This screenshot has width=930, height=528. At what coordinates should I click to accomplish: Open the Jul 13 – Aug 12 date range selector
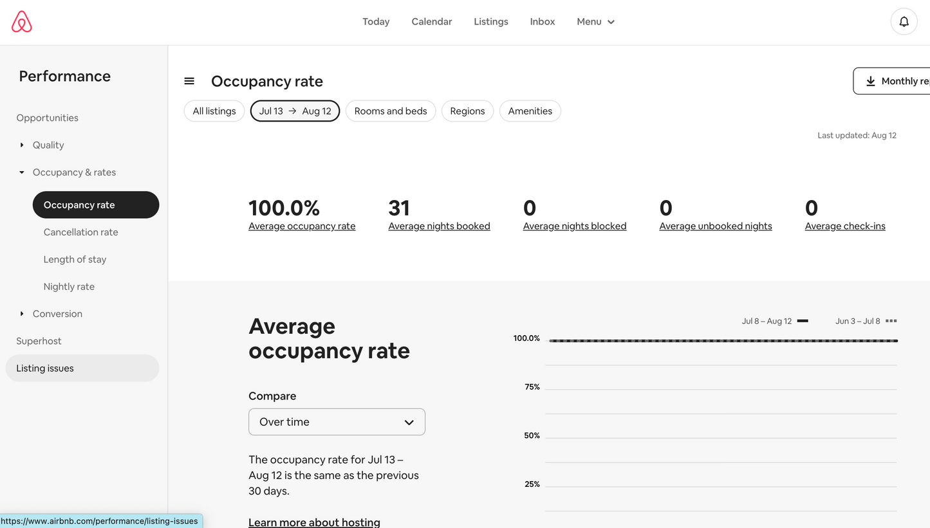(295, 111)
